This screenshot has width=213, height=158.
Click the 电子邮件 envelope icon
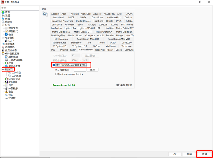coord(3,38)
